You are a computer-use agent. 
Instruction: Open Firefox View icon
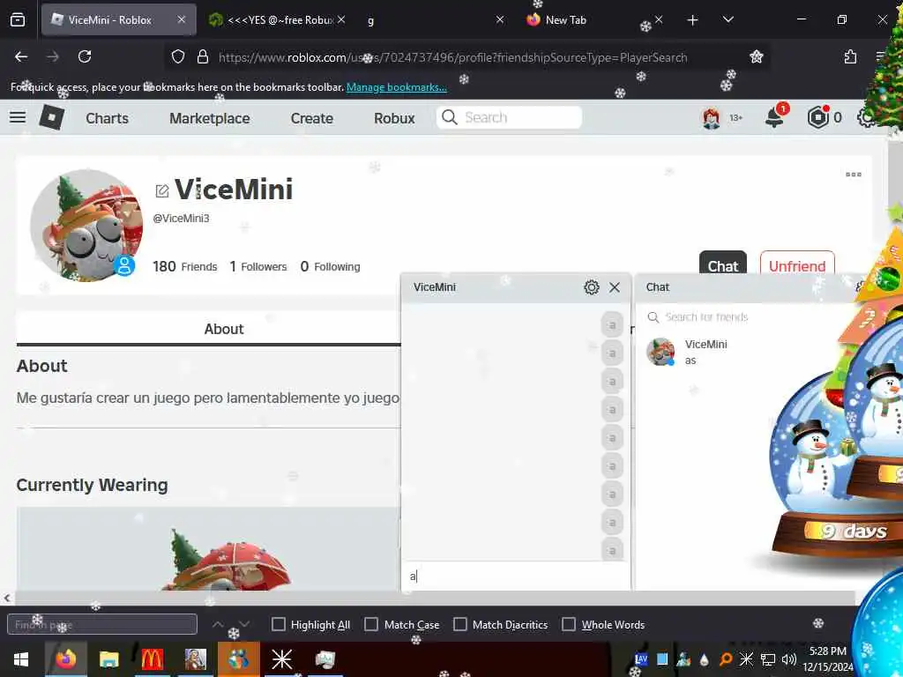18,19
